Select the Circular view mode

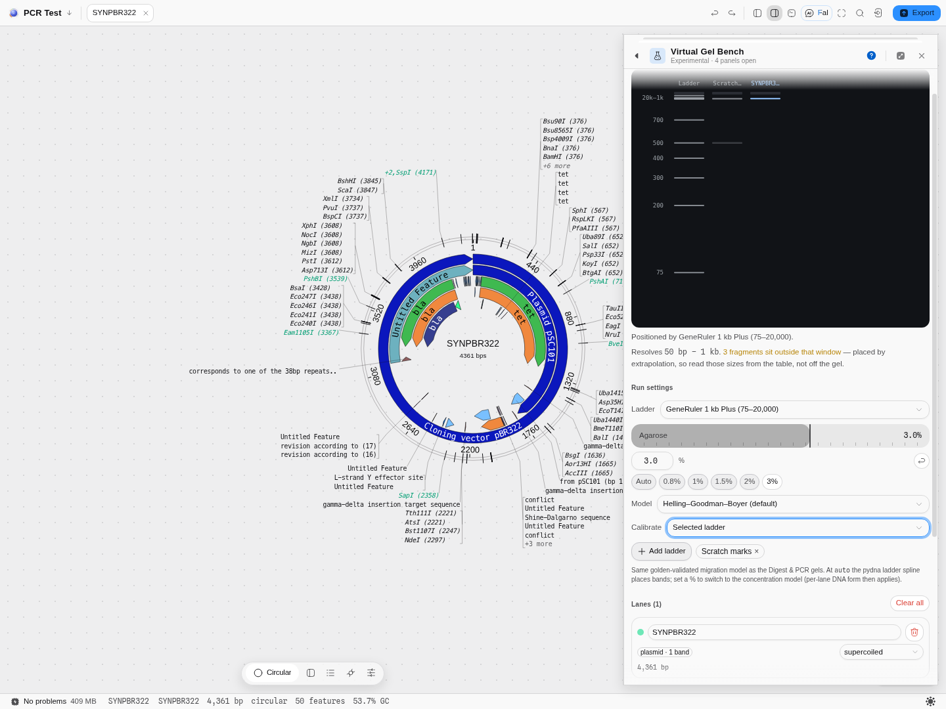[x=273, y=673]
